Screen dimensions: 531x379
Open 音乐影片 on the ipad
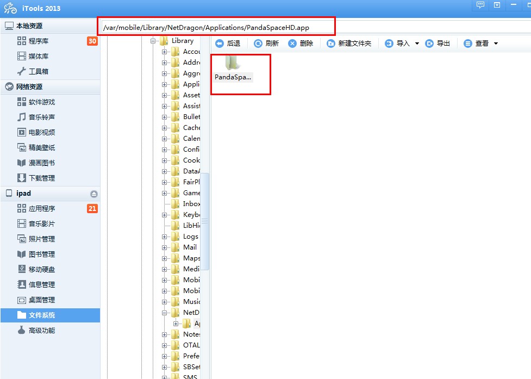click(50, 224)
